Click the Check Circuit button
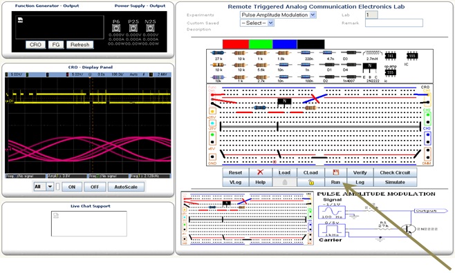 click(396, 172)
